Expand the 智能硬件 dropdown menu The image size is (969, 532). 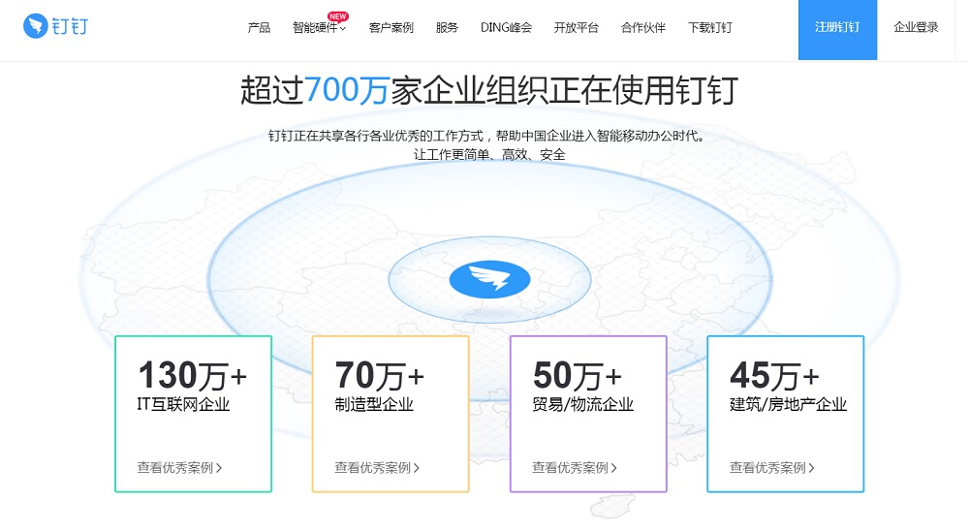tap(319, 27)
